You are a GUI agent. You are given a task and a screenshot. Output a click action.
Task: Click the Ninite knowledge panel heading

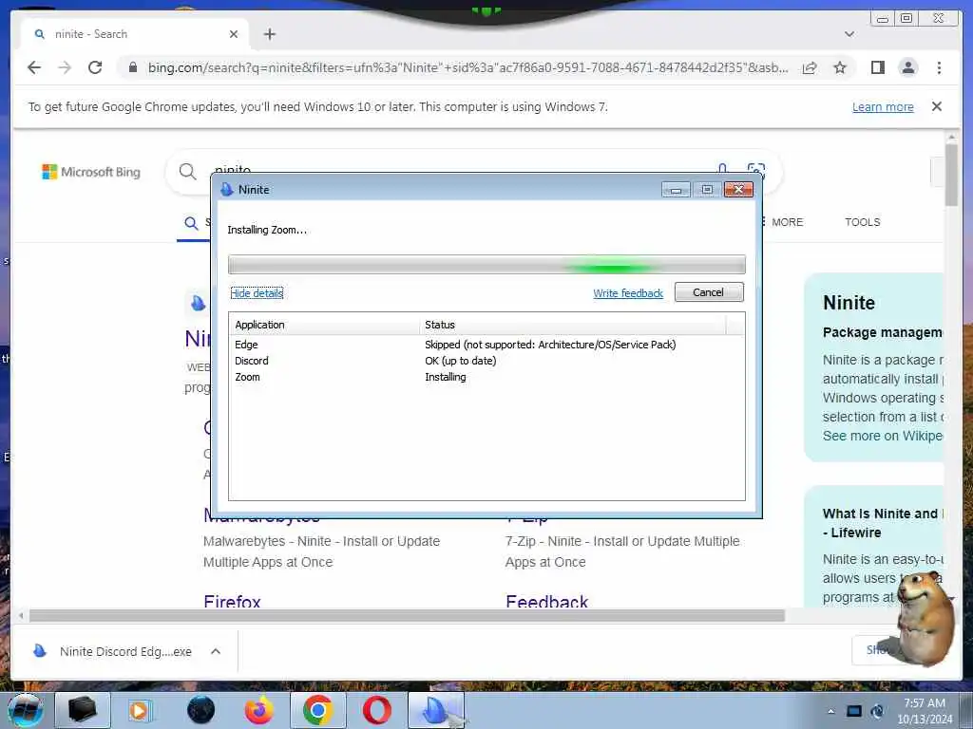click(849, 303)
